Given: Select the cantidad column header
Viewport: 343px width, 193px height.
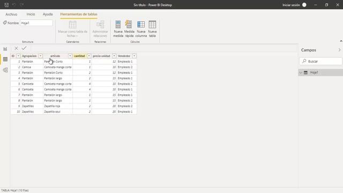Looking at the screenshot, I should tap(79, 56).
